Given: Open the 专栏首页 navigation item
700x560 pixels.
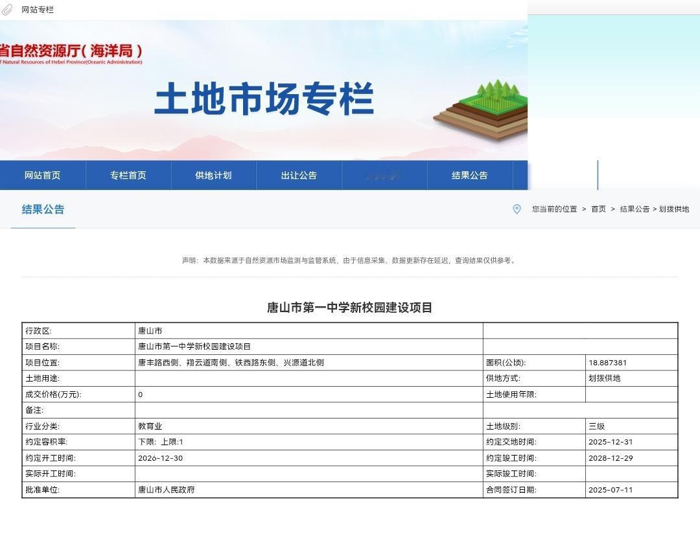Looking at the screenshot, I should (x=128, y=175).
